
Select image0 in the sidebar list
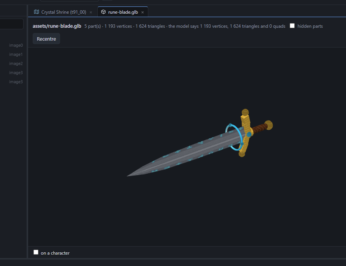16,45
